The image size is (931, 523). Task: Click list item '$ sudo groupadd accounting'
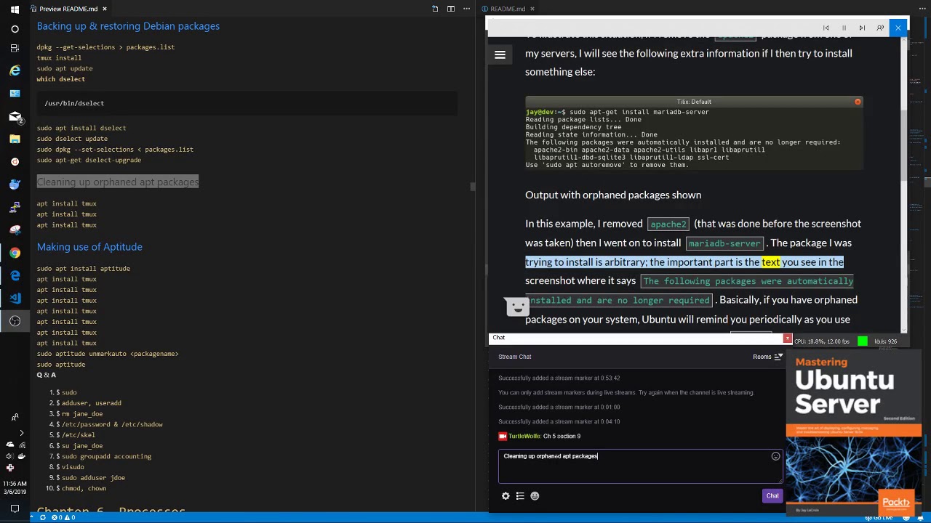[103, 457]
